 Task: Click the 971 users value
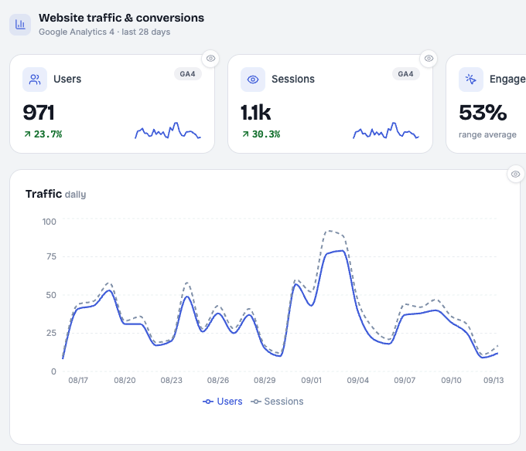point(39,113)
